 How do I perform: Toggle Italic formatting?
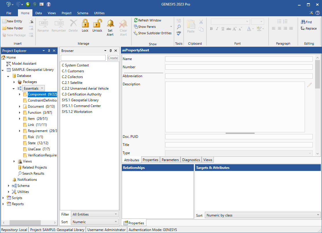217,29
